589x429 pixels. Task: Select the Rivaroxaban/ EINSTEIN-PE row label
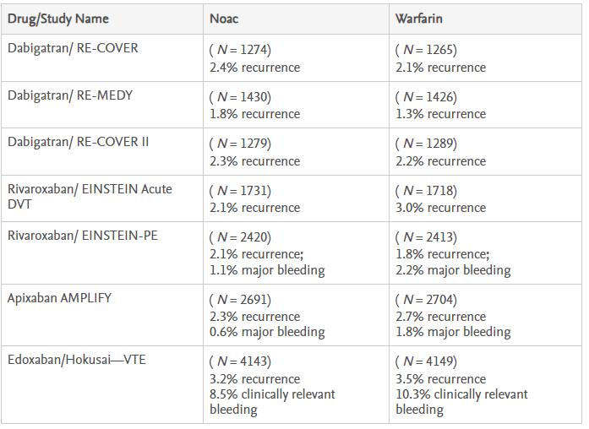[83, 235]
